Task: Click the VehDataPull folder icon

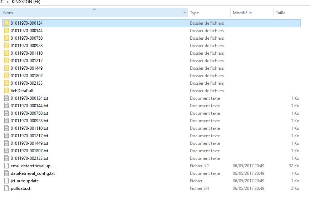Action: coord(6,91)
